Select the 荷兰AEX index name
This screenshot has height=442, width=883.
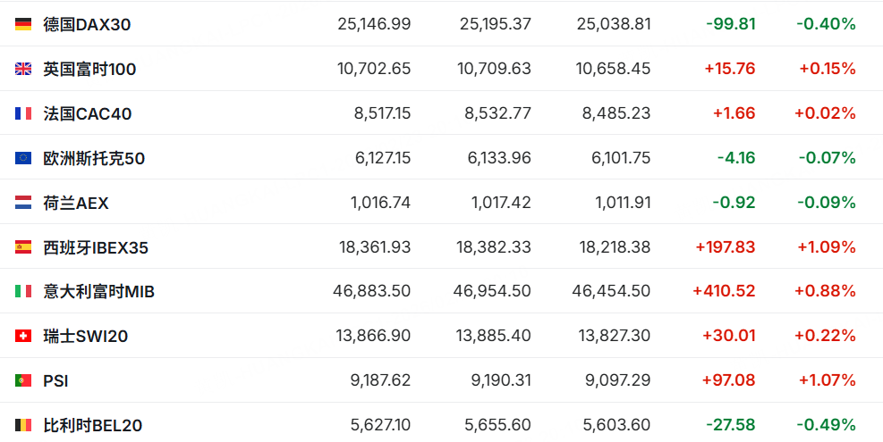(76, 203)
